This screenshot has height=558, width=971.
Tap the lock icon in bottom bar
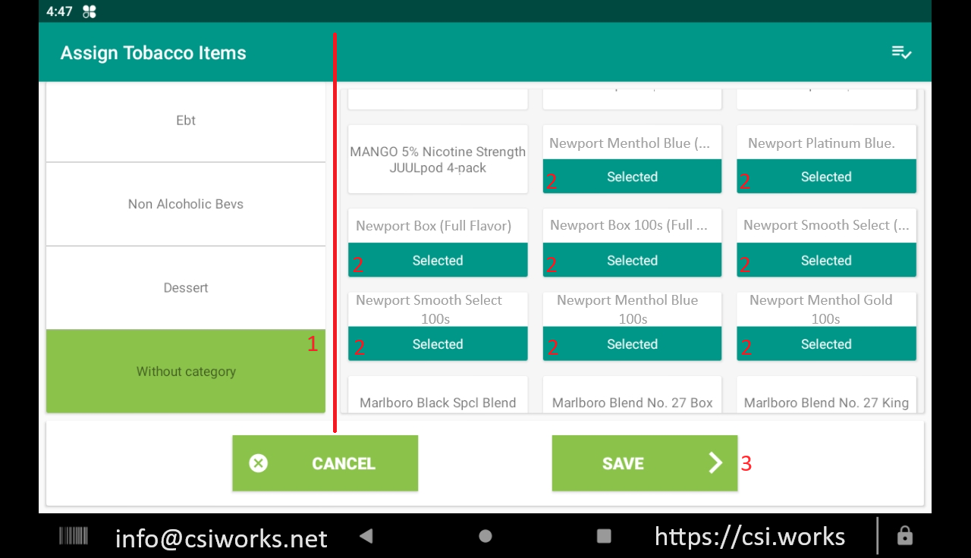coord(904,536)
